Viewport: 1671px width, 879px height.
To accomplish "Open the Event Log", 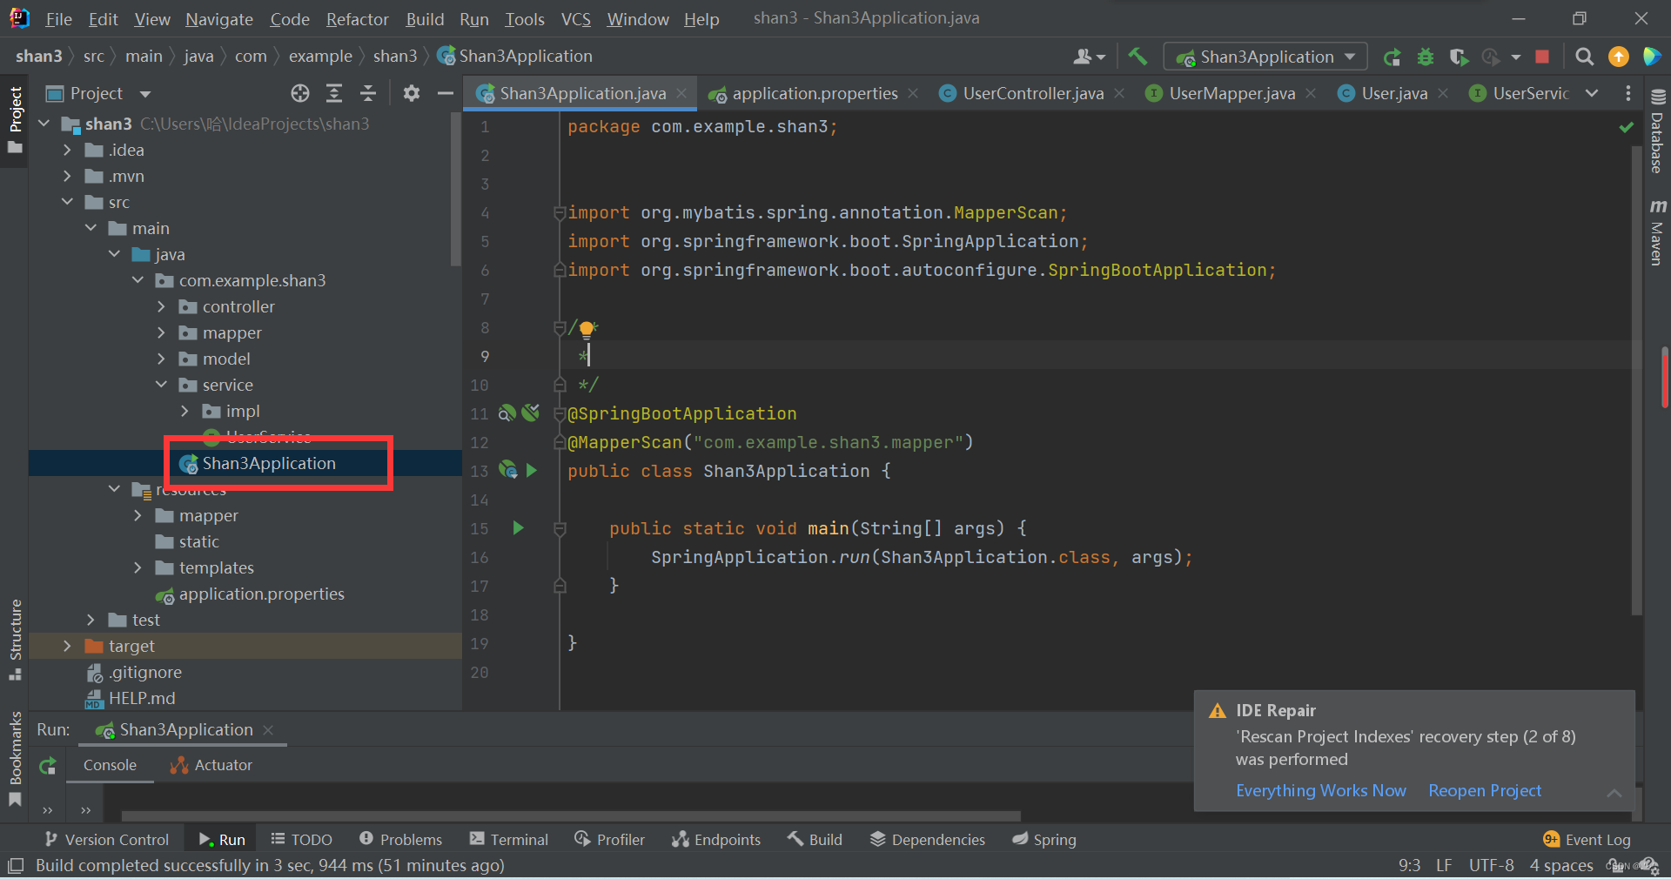I will pyautogui.click(x=1587, y=840).
